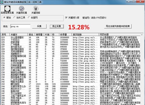This screenshot has width=145, height=105.
Task: Click the link http://mr.gzsg.cn/cc... in row 233
Action: [85, 61]
